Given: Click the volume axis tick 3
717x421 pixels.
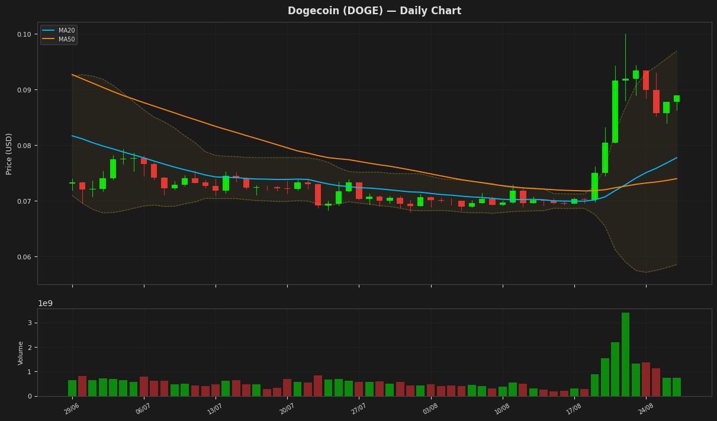Looking at the screenshot, I should [x=30, y=323].
